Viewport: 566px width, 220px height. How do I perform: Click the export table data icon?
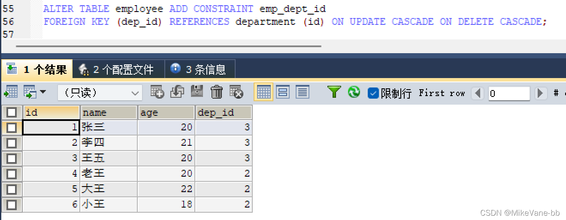[11, 92]
